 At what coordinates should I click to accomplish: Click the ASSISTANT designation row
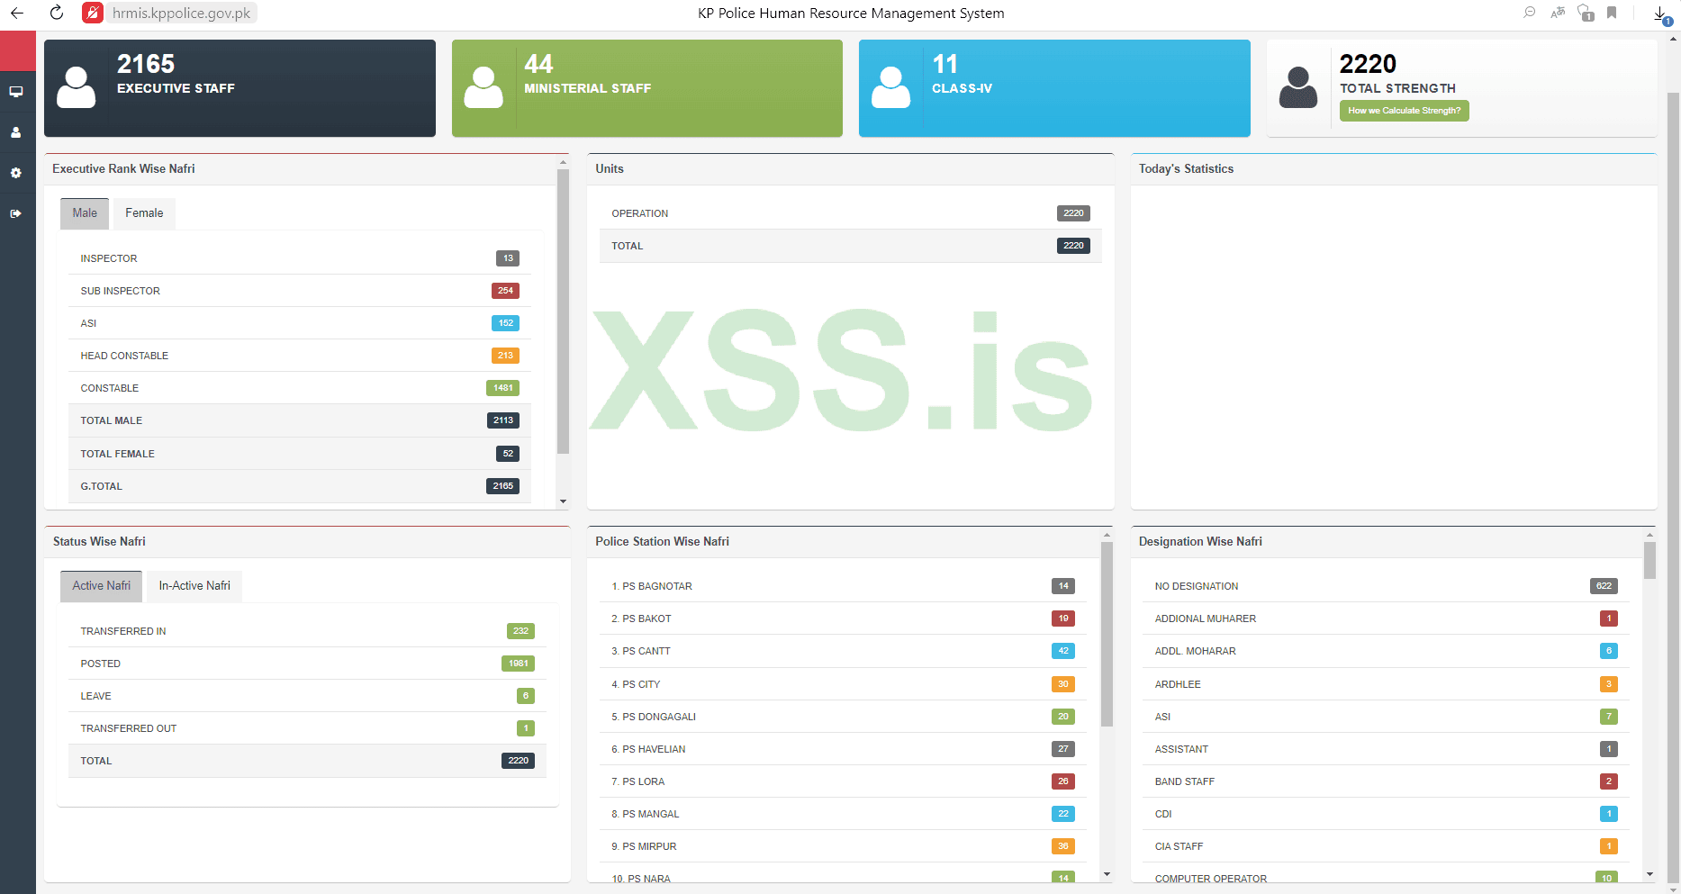[1387, 749]
